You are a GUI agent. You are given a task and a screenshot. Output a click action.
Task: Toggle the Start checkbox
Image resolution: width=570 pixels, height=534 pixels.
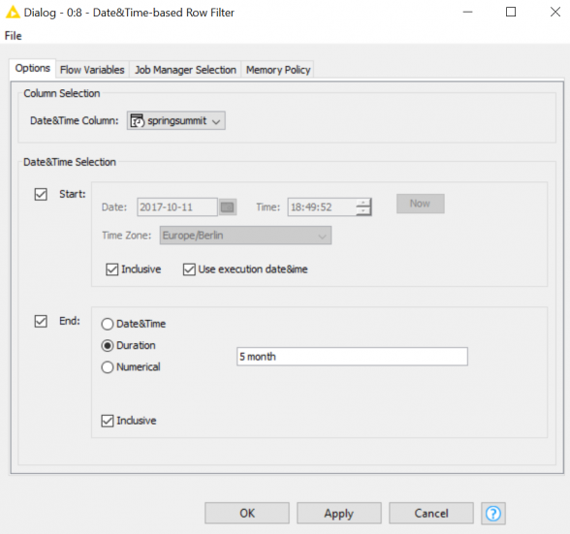click(x=41, y=194)
